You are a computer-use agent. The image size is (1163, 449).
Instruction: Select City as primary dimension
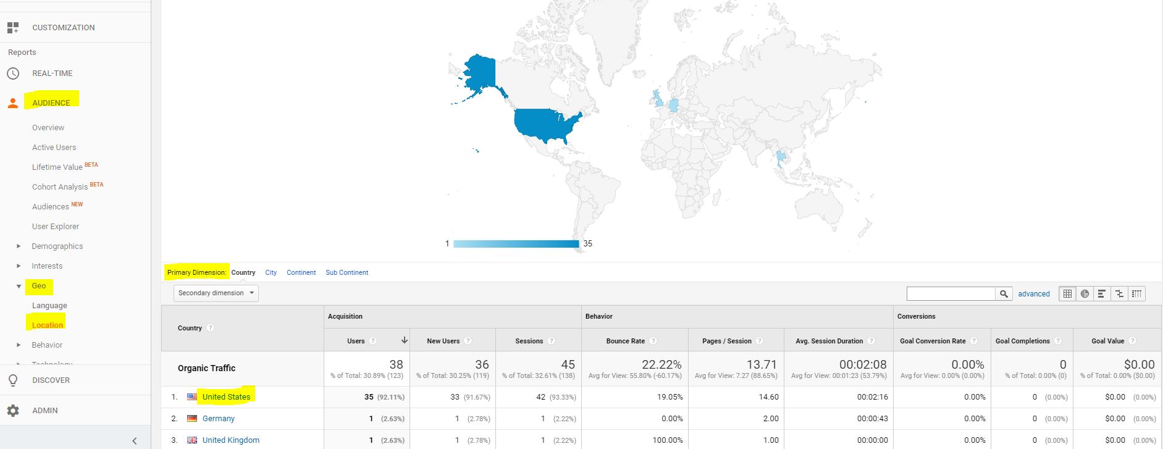(x=271, y=272)
